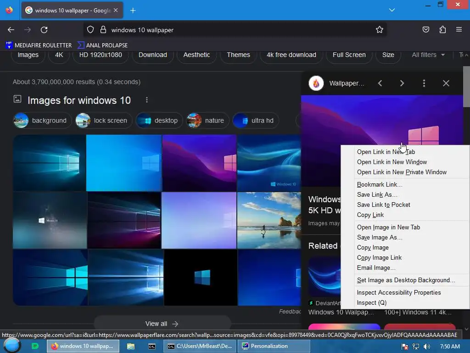
Task: Open purple wave pink logo wallpaper thumbnail
Action: pyautogui.click(x=199, y=163)
